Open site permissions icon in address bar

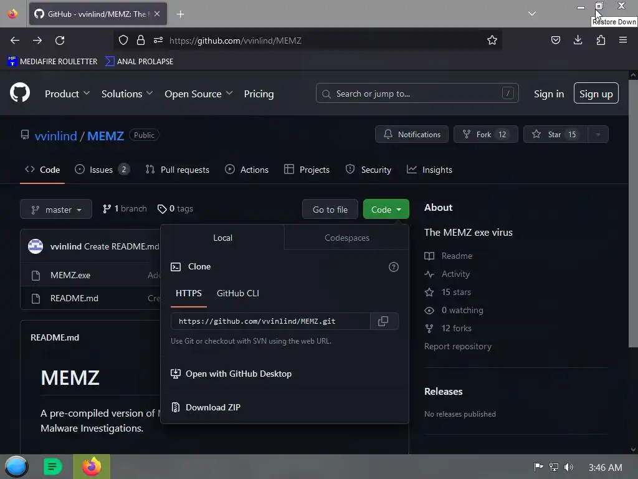pyautogui.click(x=158, y=40)
